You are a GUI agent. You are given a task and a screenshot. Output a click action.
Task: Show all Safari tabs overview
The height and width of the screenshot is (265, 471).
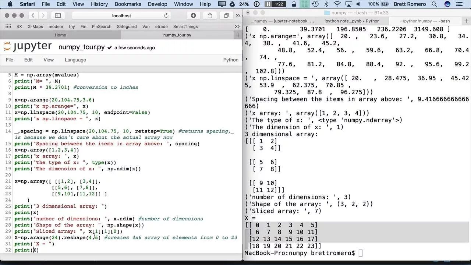[226, 15]
